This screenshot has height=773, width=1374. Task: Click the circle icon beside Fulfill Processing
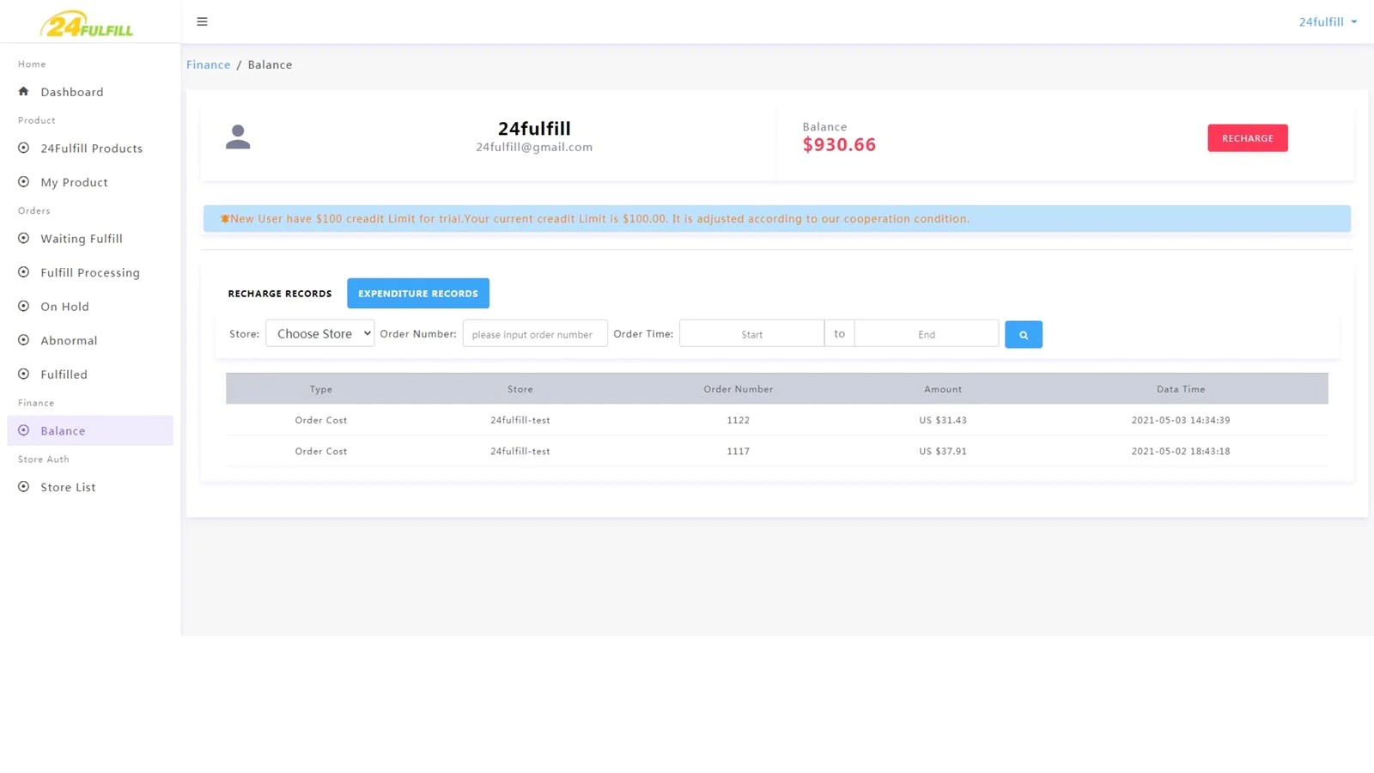click(x=24, y=272)
